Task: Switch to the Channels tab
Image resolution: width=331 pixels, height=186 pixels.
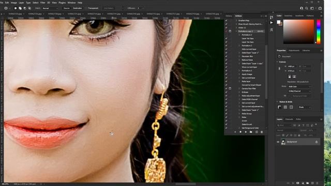Action: (289, 119)
